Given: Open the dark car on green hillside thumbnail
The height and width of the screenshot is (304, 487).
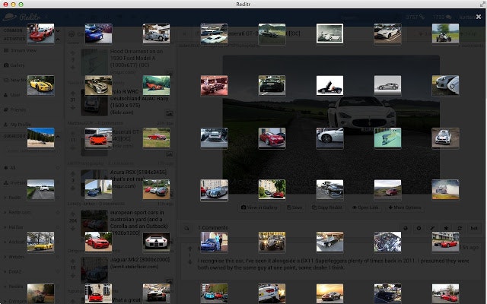Looking at the screenshot, I should pyautogui.click(x=272, y=33).
